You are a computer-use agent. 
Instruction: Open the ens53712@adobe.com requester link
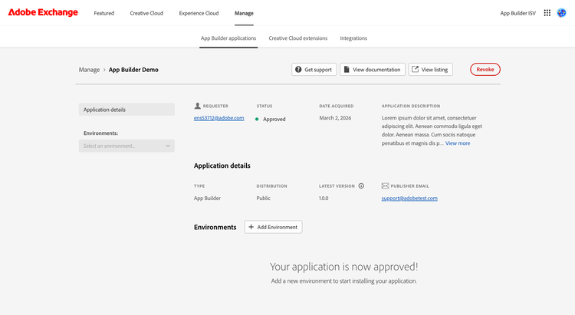pos(219,118)
